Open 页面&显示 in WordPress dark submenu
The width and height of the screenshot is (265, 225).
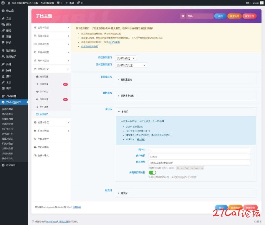point(8,114)
